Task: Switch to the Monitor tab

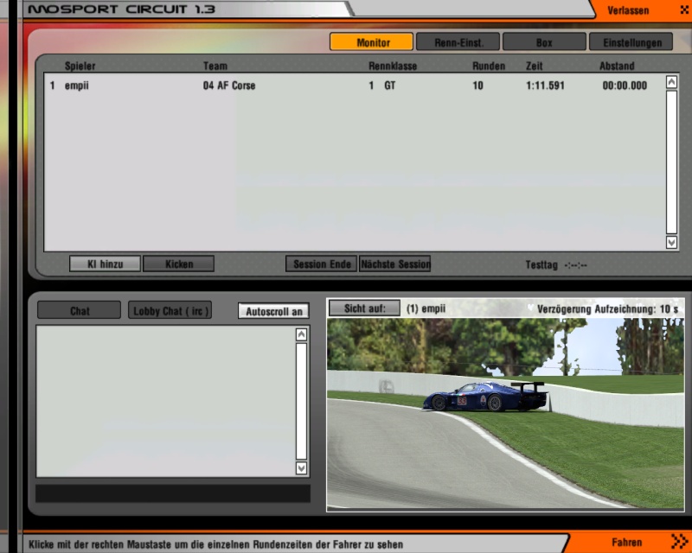Action: 371,41
